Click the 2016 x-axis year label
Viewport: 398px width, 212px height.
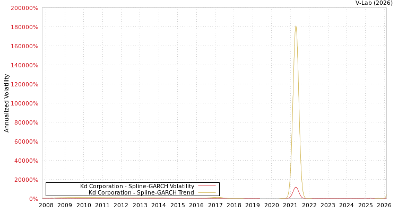click(196, 205)
